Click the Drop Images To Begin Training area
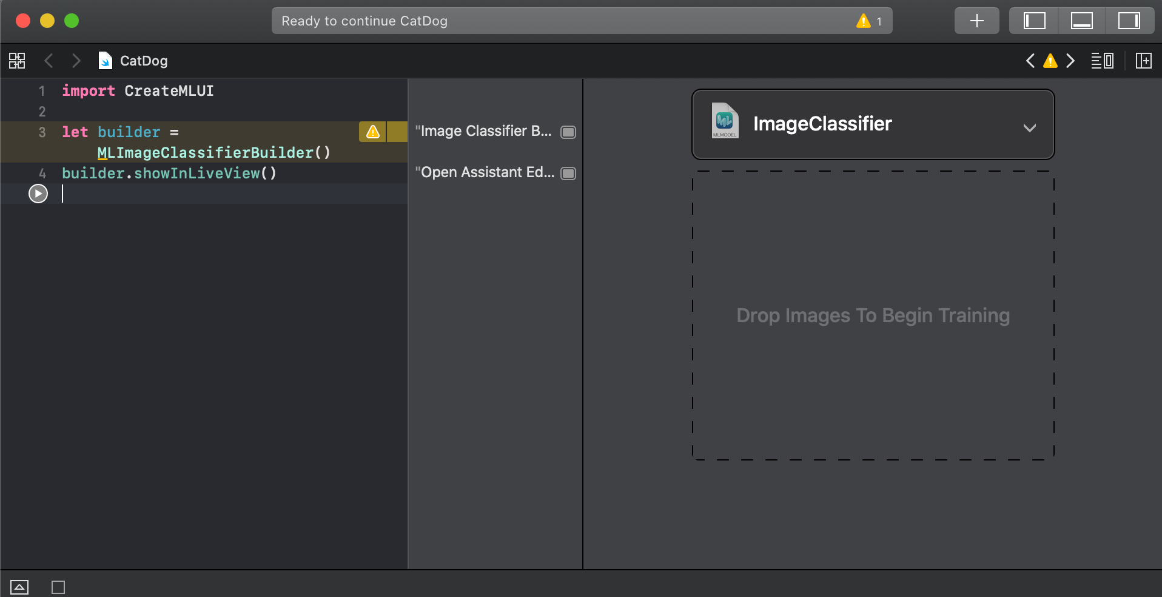1162x597 pixels. pyautogui.click(x=873, y=315)
